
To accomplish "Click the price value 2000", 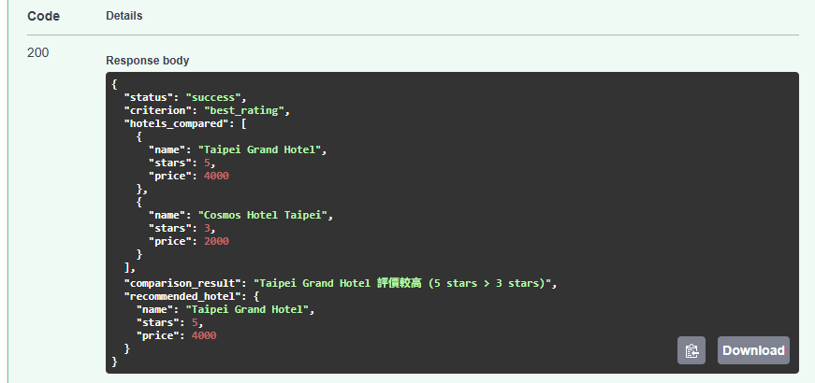I will pyautogui.click(x=216, y=241).
